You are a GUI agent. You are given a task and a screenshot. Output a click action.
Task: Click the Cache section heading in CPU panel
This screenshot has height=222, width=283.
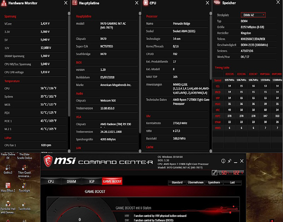pyautogui.click(x=150, y=147)
